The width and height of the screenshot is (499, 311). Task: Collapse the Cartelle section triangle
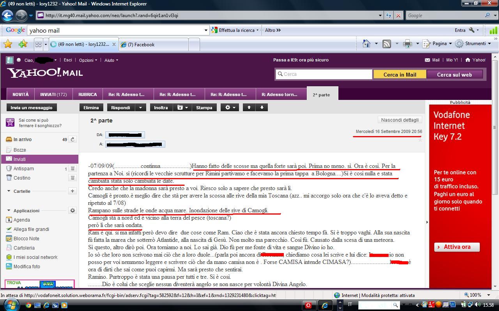pyautogui.click(x=9, y=191)
